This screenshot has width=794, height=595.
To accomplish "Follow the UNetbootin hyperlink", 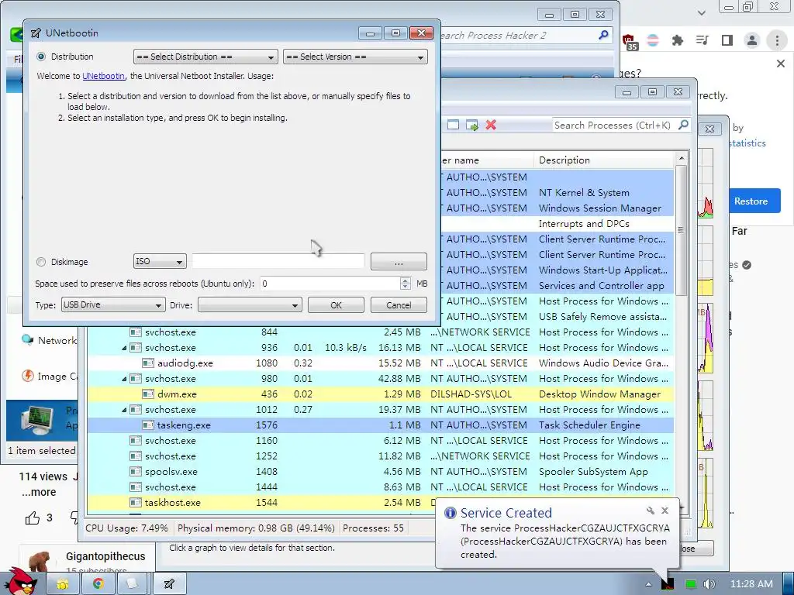I will pos(103,76).
